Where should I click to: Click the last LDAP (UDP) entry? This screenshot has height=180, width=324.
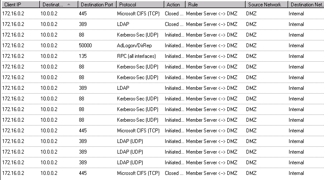[130, 163]
